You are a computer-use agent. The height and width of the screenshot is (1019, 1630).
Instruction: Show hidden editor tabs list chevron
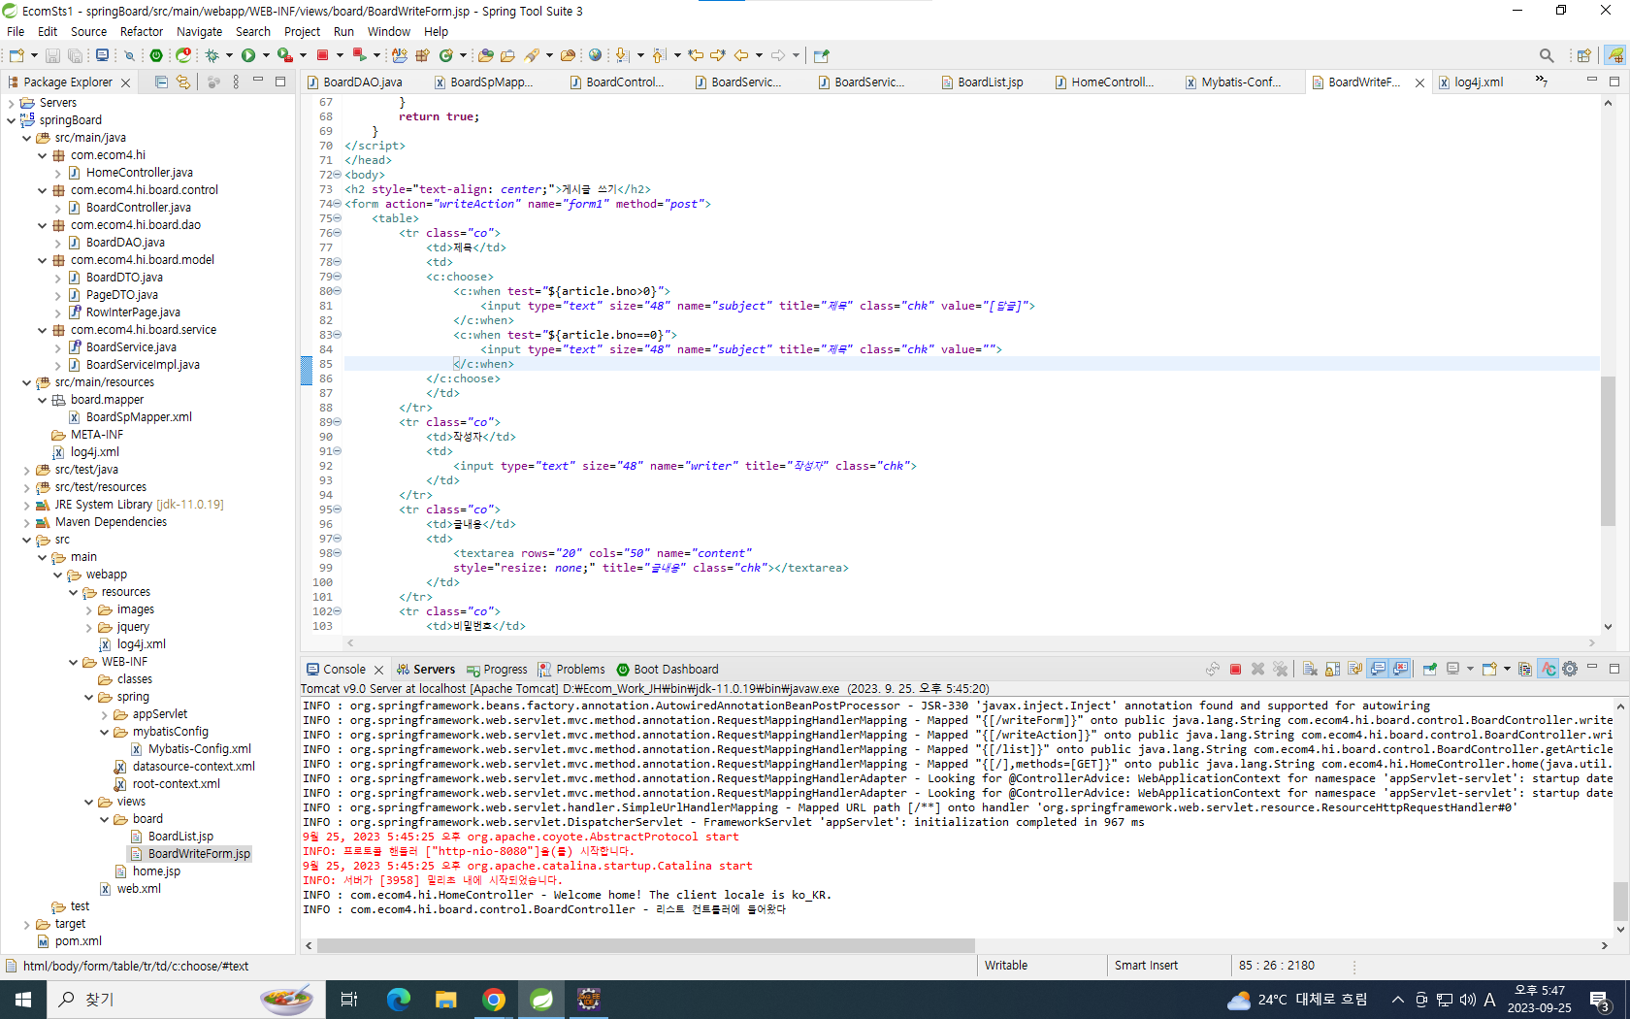[x=1541, y=82]
